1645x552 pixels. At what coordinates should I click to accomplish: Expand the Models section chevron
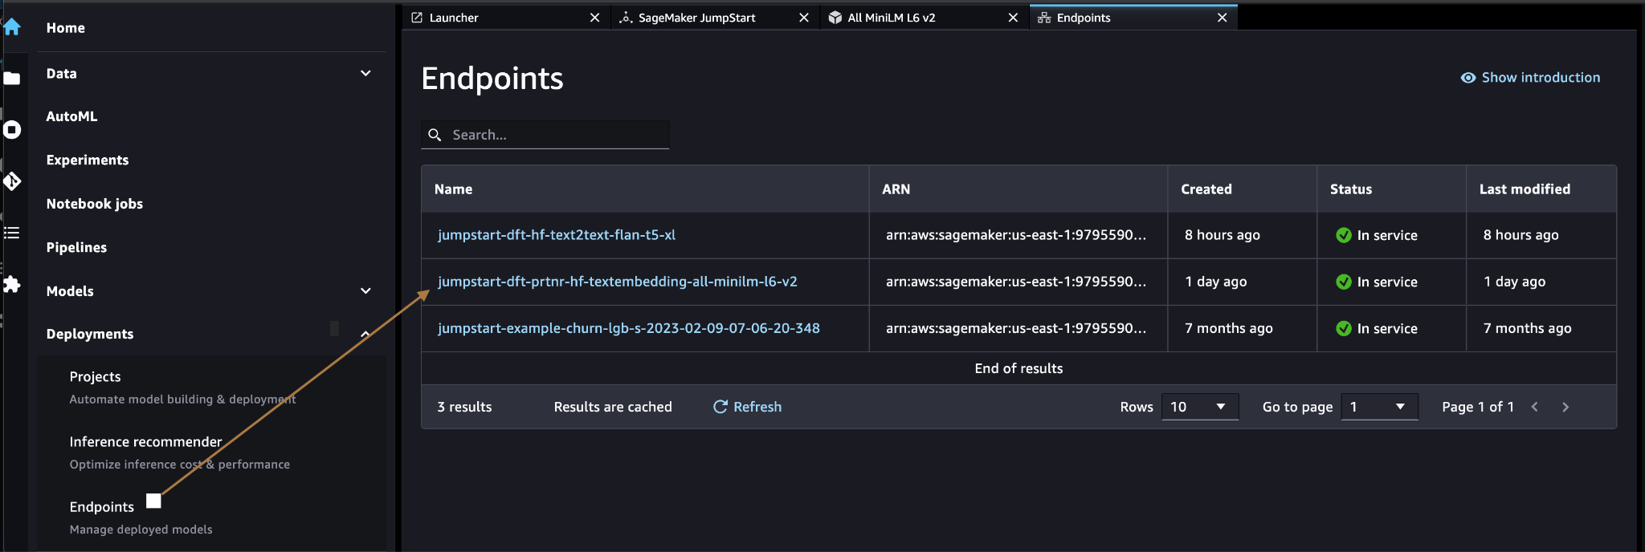click(365, 290)
